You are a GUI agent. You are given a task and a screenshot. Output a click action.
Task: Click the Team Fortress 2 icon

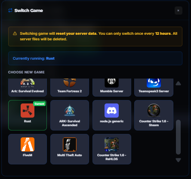70,83
